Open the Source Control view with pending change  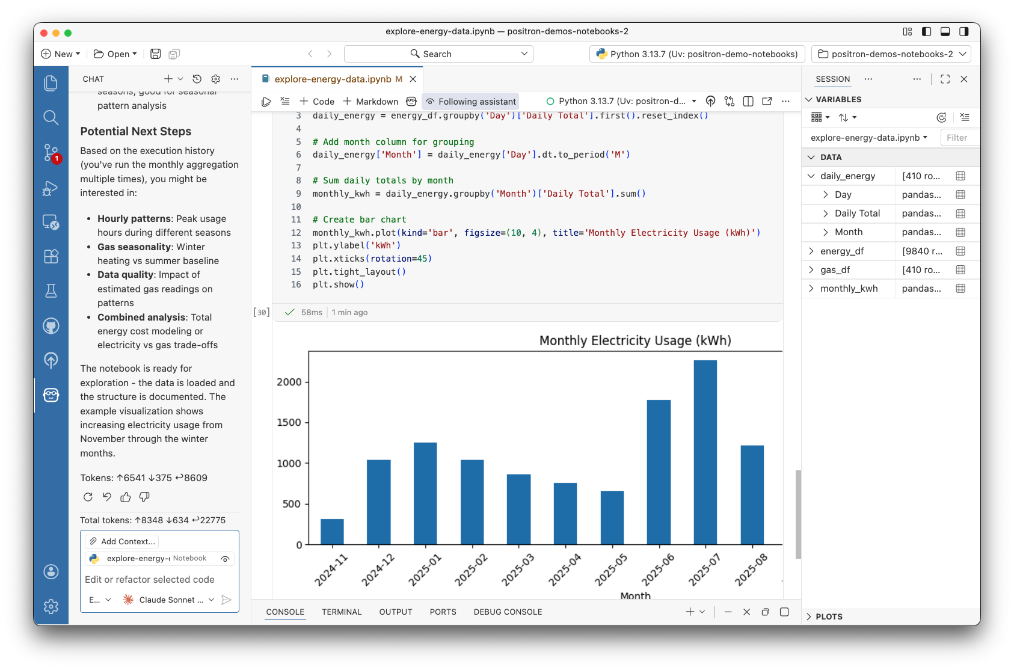(51, 153)
